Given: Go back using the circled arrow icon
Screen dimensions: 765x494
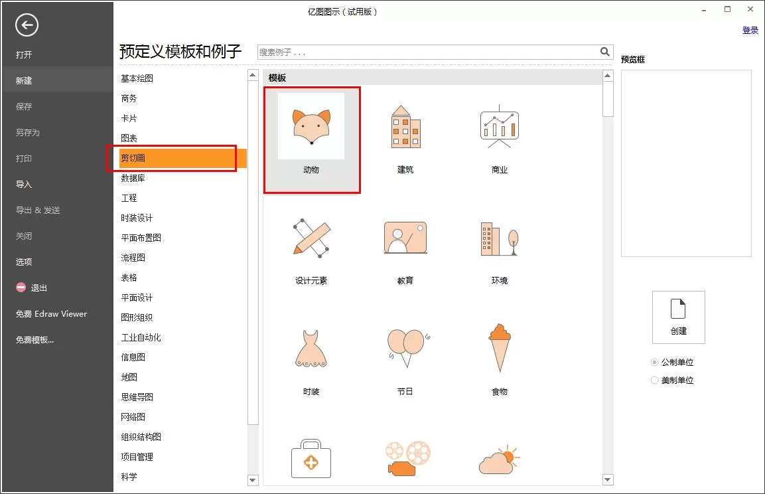Looking at the screenshot, I should [x=27, y=25].
